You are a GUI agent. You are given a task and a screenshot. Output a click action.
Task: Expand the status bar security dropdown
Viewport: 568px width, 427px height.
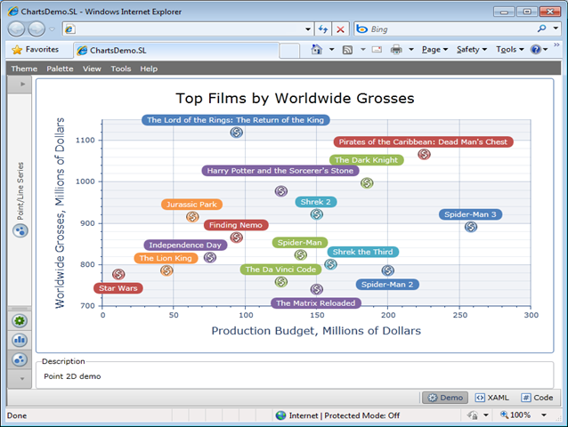tap(486, 415)
